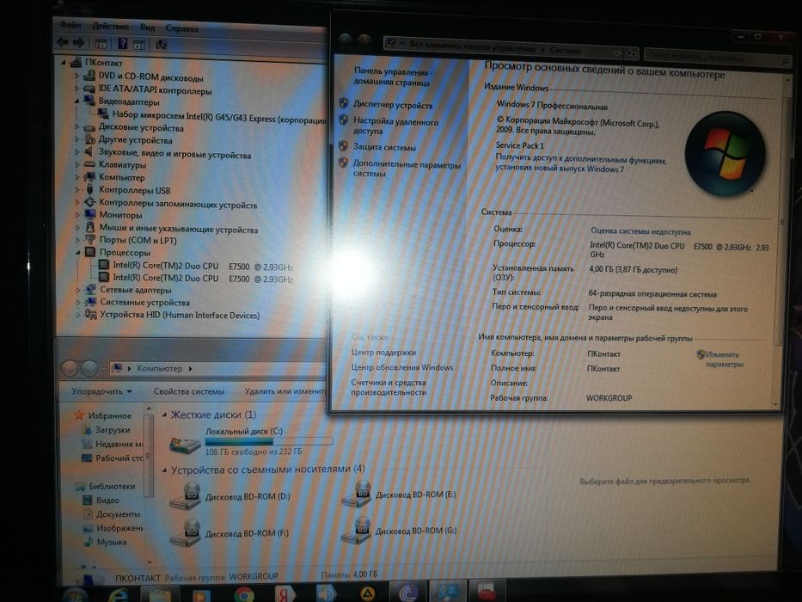Screen dimensions: 802x602
Task: Select Мыши и иные указывающие устройства
Action: click(179, 228)
